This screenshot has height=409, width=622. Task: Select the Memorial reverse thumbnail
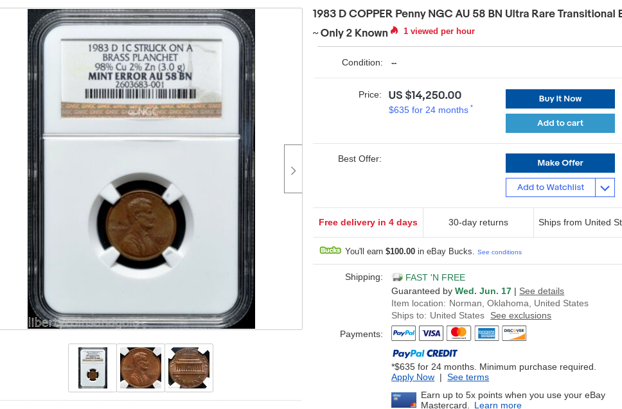[x=189, y=368]
